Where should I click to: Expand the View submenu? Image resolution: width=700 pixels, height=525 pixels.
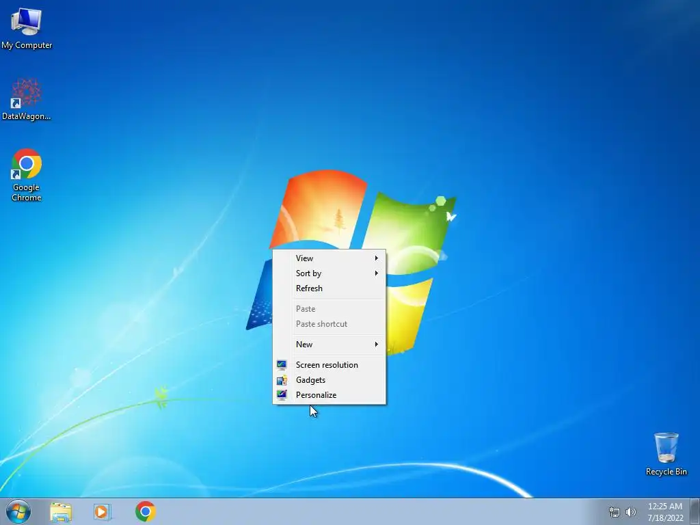point(329,258)
